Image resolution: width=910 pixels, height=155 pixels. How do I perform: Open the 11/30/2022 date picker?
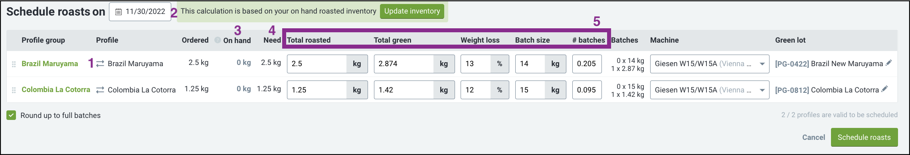pos(140,12)
